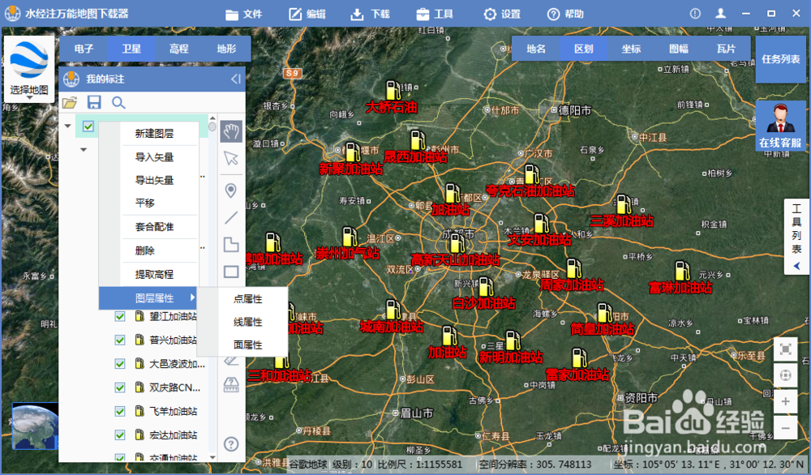Expand the 工具列表 side panel

[796, 237]
